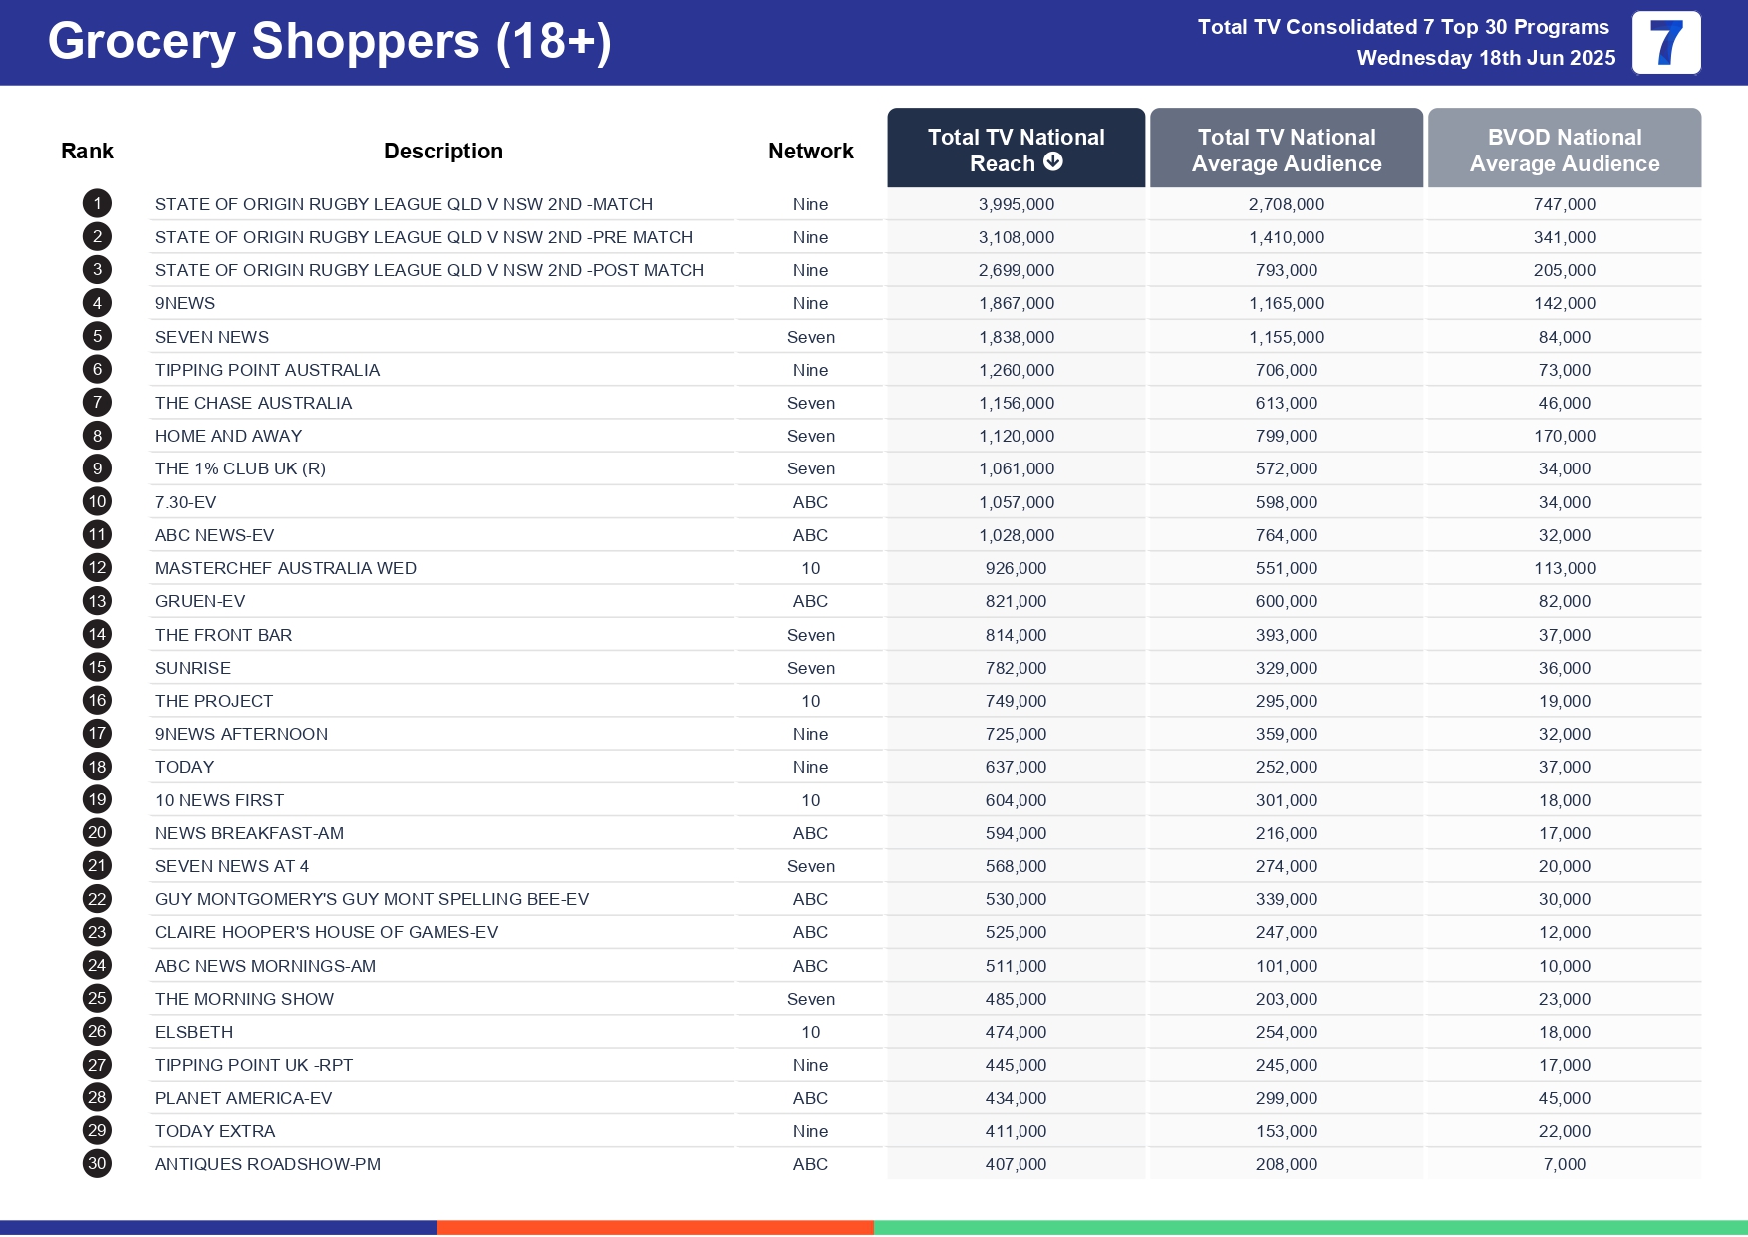Click the Channel 7 logo icon
The image size is (1748, 1237).
tap(1665, 43)
